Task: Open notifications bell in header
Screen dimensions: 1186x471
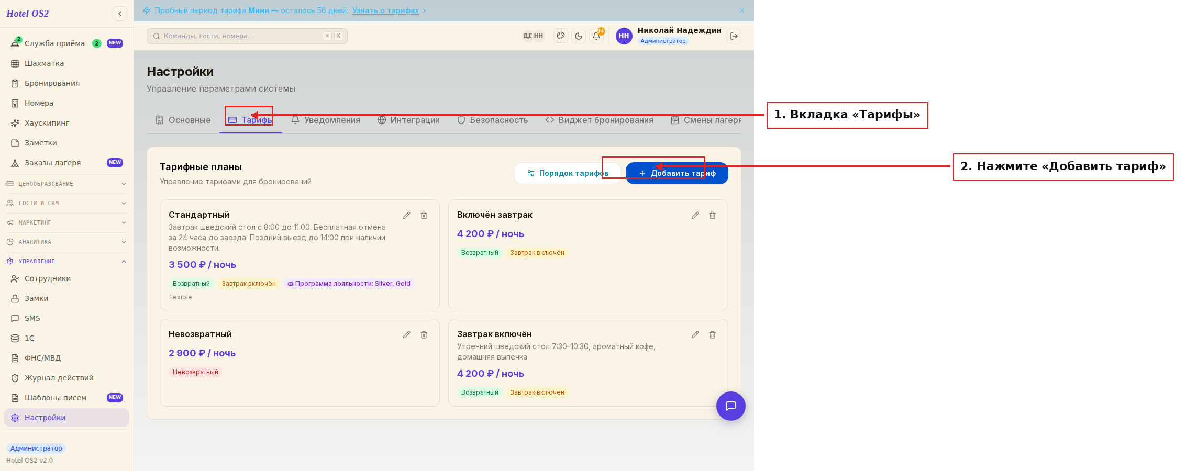Action: 596,36
